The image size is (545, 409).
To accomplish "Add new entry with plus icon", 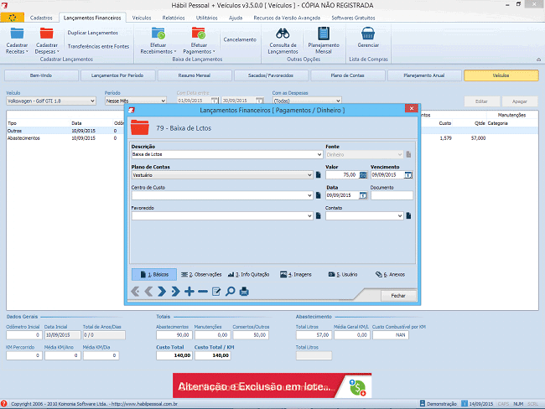I will point(189,292).
